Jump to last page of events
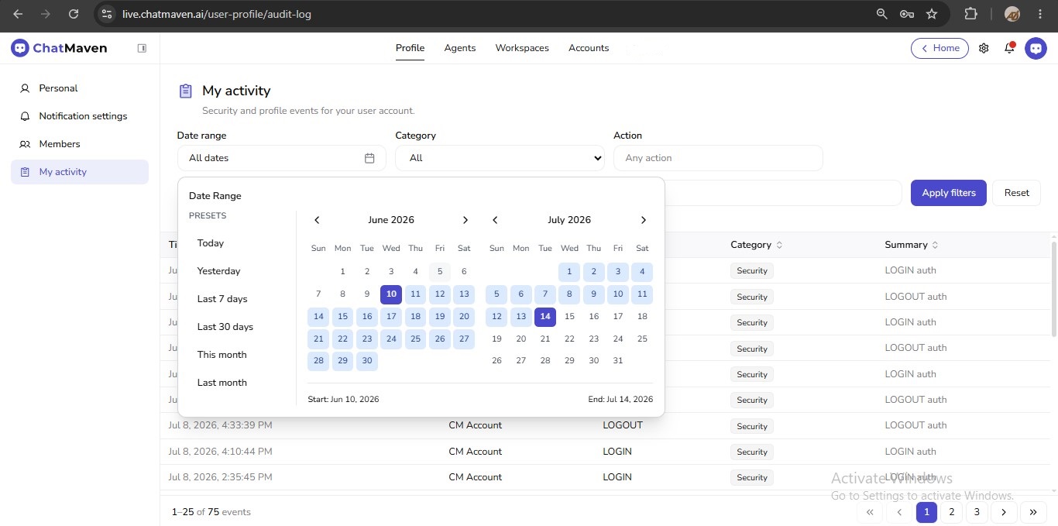Viewport: 1058px width, 526px height. pyautogui.click(x=1033, y=512)
